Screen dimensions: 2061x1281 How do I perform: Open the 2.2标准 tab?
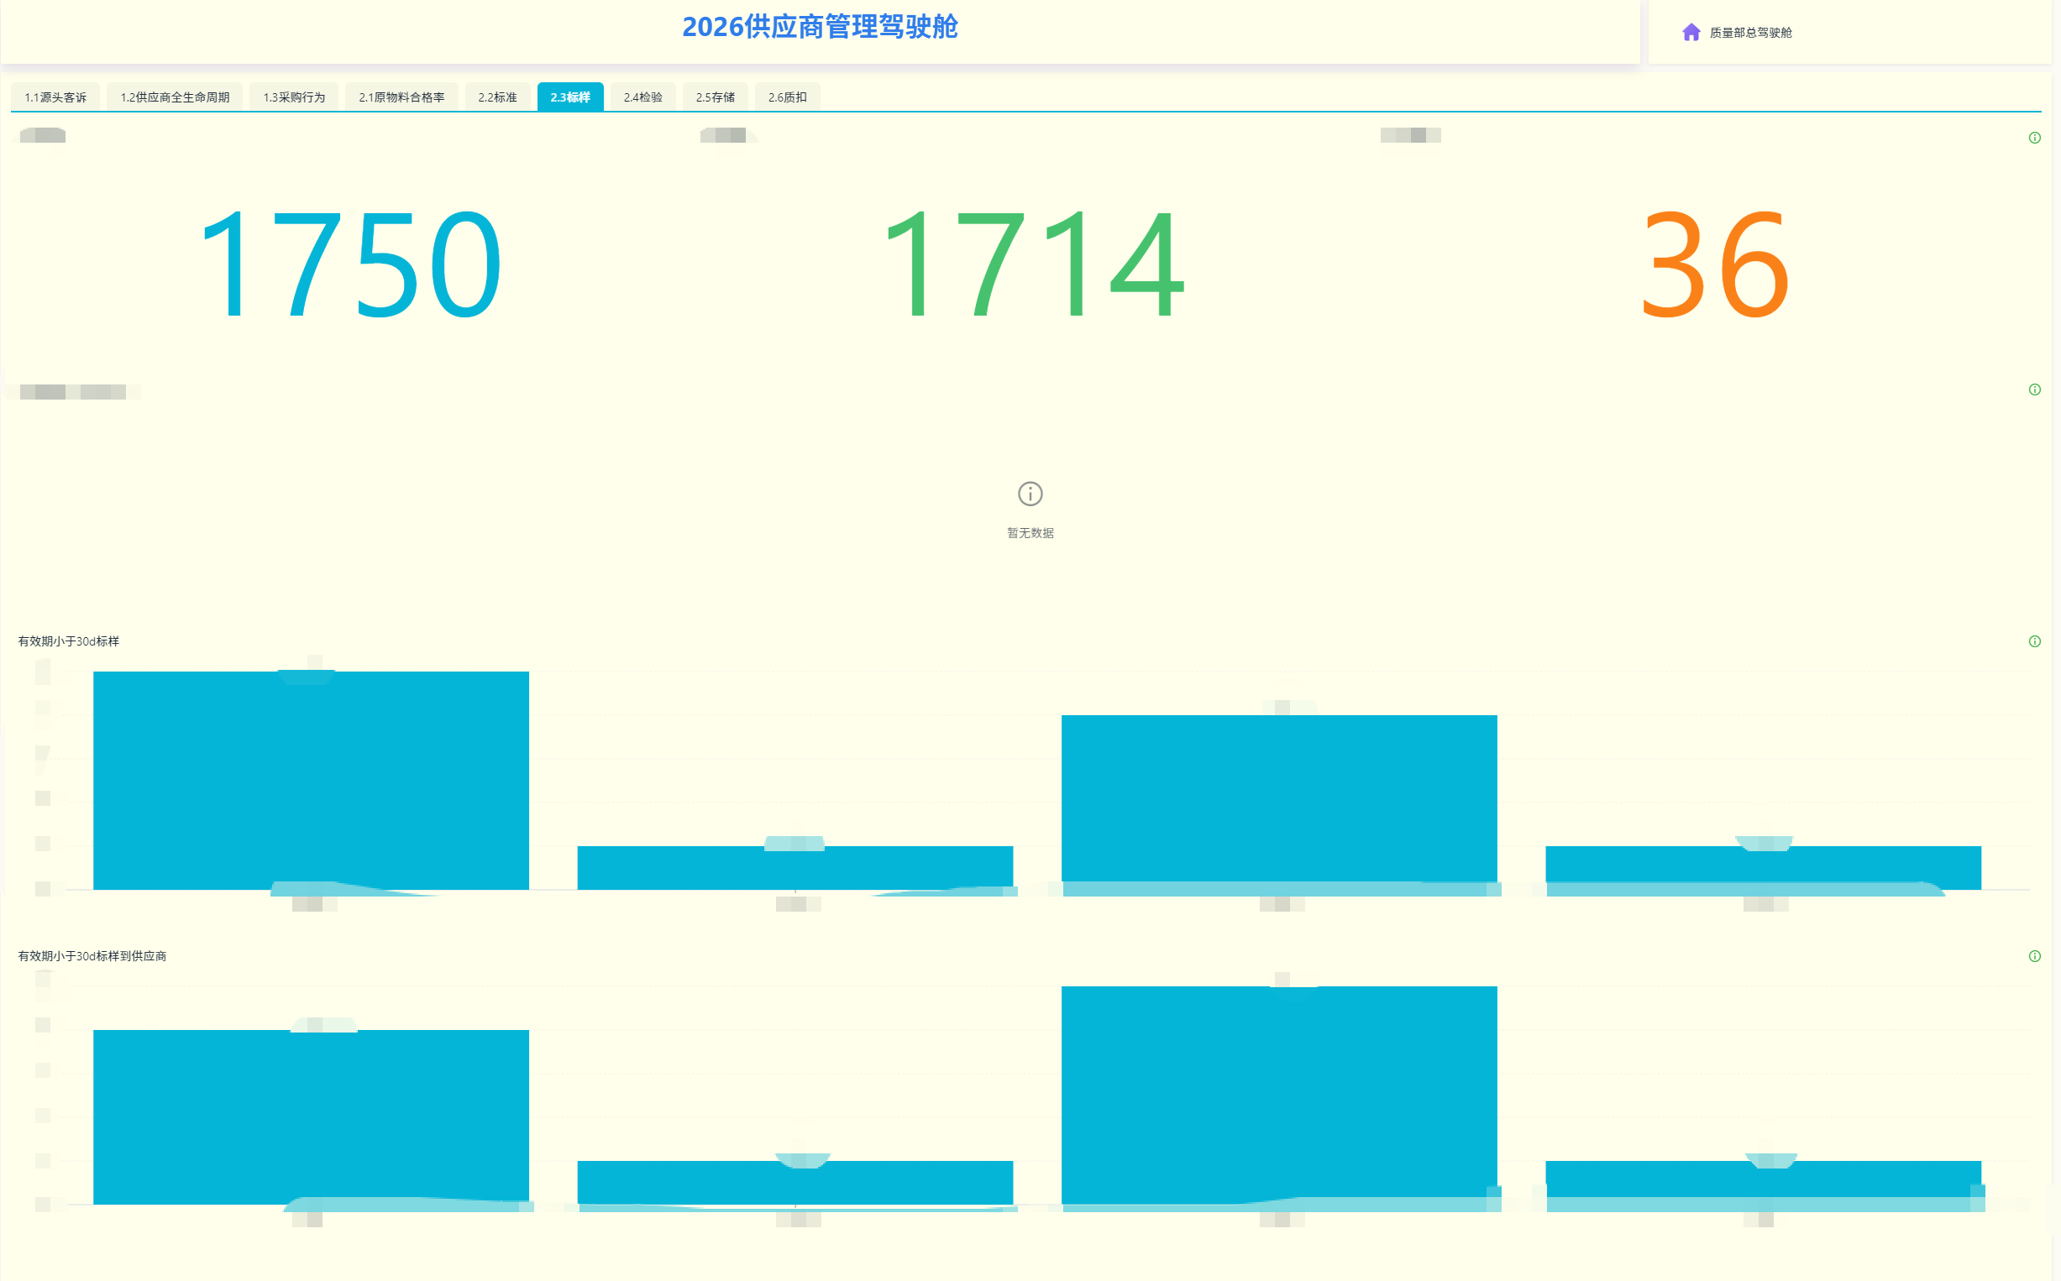click(497, 97)
